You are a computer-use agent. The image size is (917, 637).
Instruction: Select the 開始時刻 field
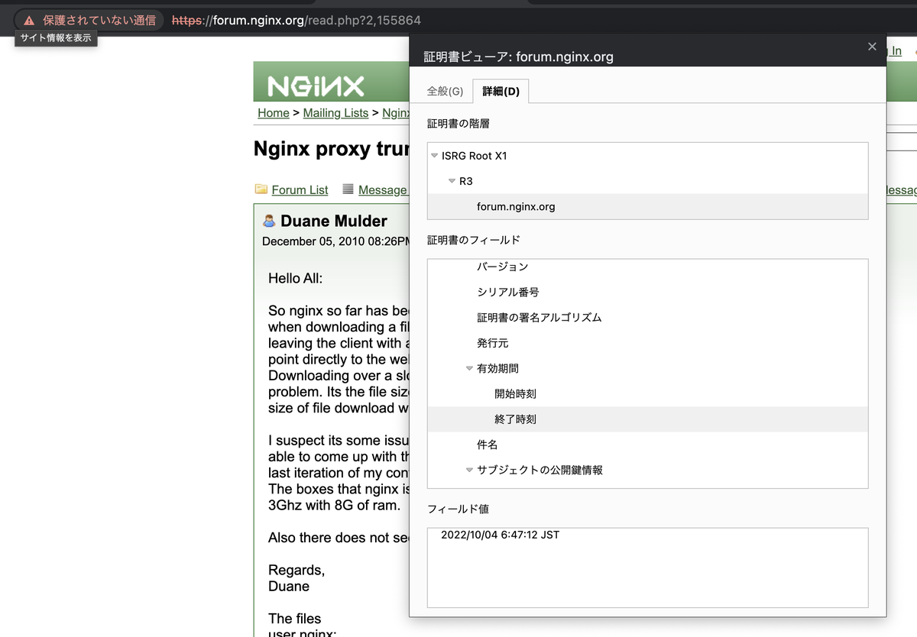648,393
